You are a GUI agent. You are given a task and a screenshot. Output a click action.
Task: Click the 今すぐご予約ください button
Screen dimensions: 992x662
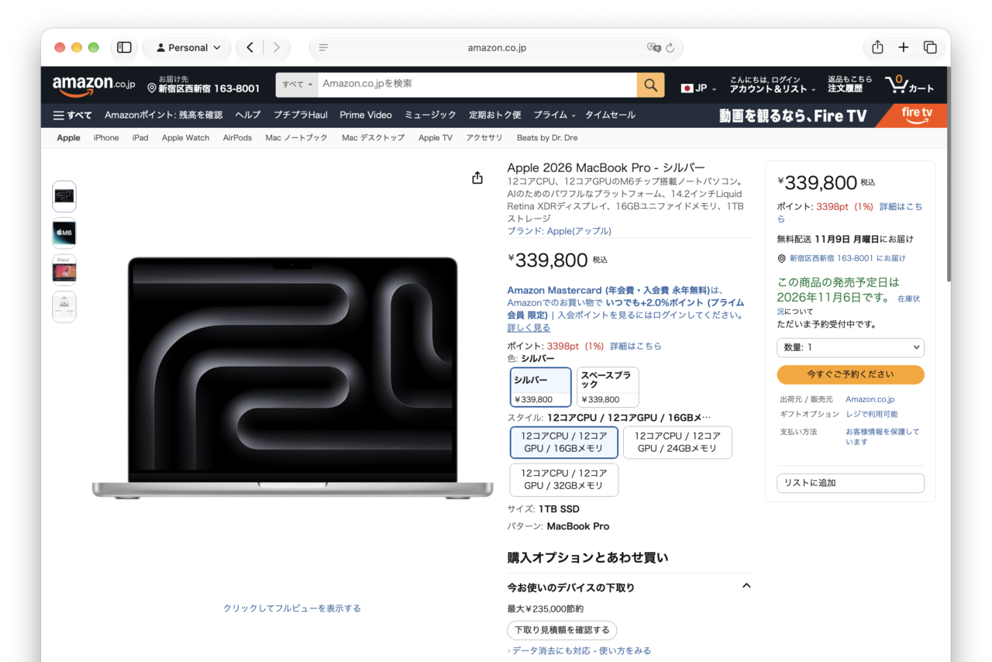click(850, 374)
